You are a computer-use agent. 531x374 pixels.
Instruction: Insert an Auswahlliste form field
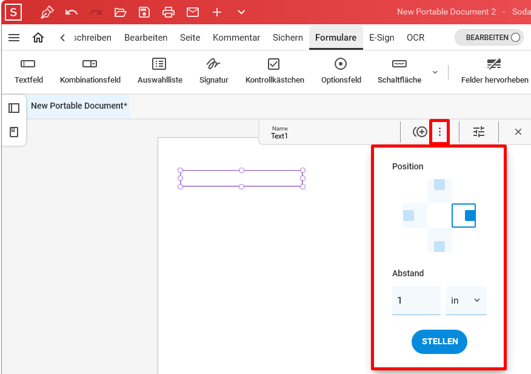[159, 71]
